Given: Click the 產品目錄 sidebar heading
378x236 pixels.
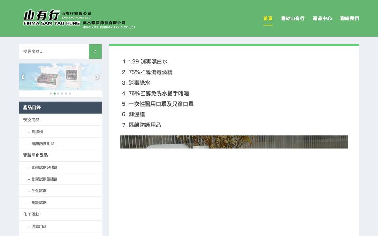Looking at the screenshot, I should point(60,108).
